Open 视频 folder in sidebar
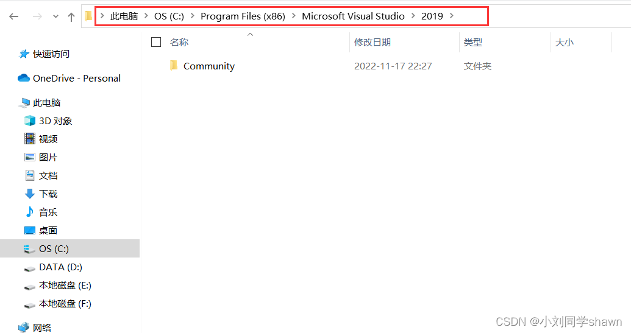 [x=48, y=139]
